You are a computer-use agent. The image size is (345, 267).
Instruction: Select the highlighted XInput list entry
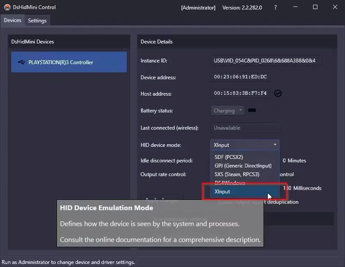[245, 191]
